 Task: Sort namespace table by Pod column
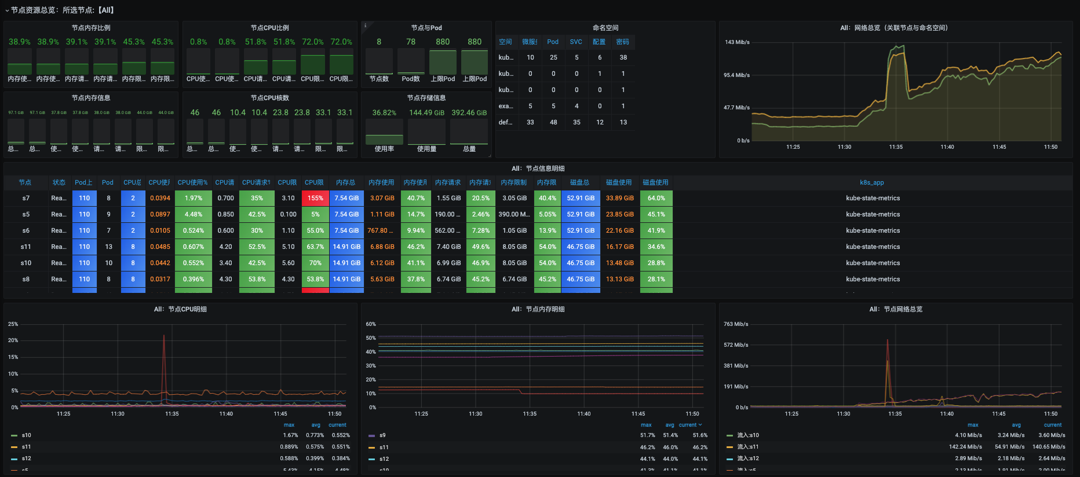[x=553, y=42]
